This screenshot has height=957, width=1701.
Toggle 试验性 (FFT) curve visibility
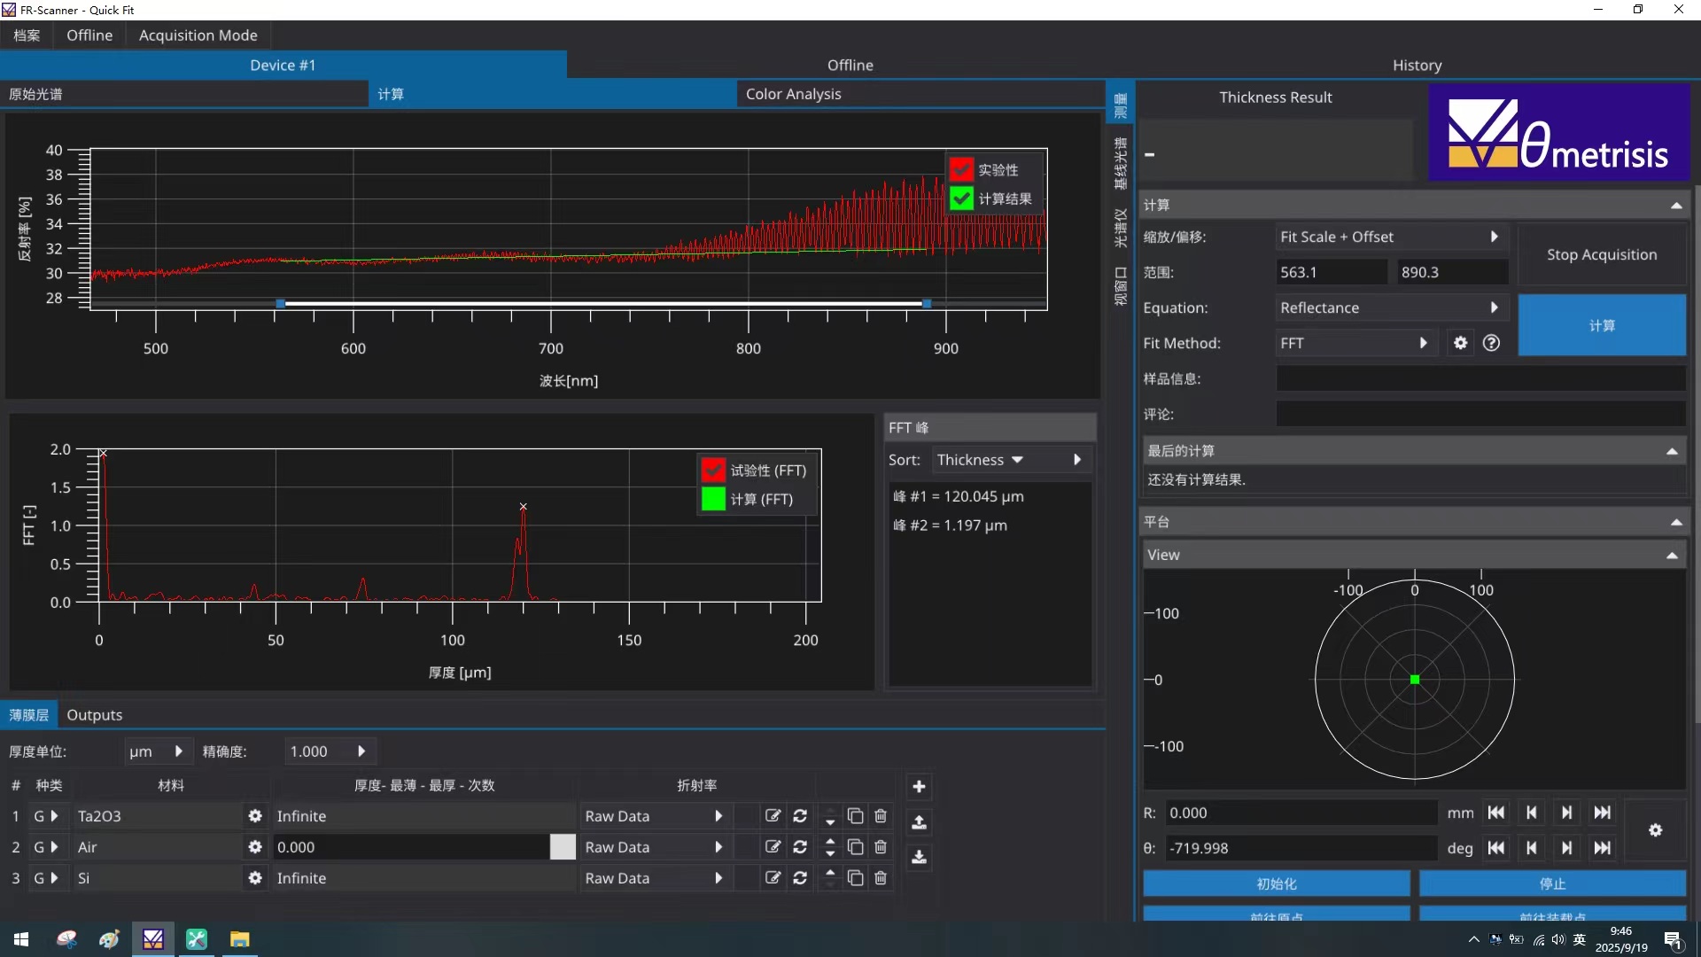click(x=713, y=471)
